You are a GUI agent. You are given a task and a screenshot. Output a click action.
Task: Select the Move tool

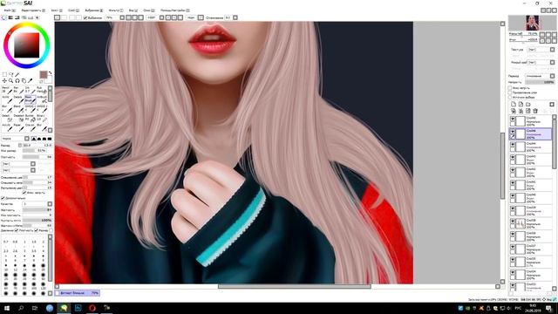pyautogui.click(x=4, y=81)
